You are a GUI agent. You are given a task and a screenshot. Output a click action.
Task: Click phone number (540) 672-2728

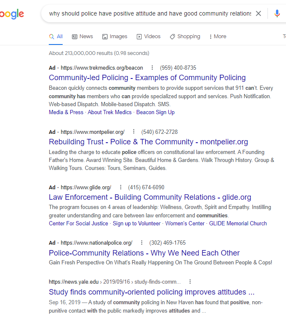(159, 132)
